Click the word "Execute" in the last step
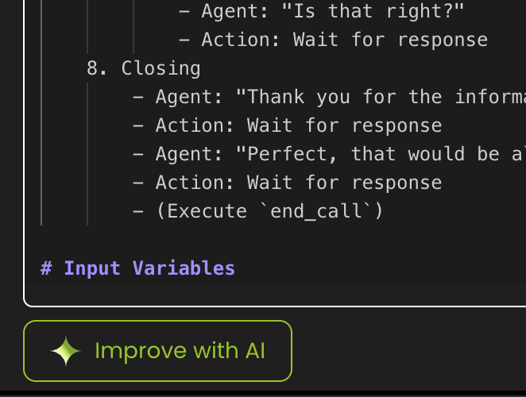 207,211
